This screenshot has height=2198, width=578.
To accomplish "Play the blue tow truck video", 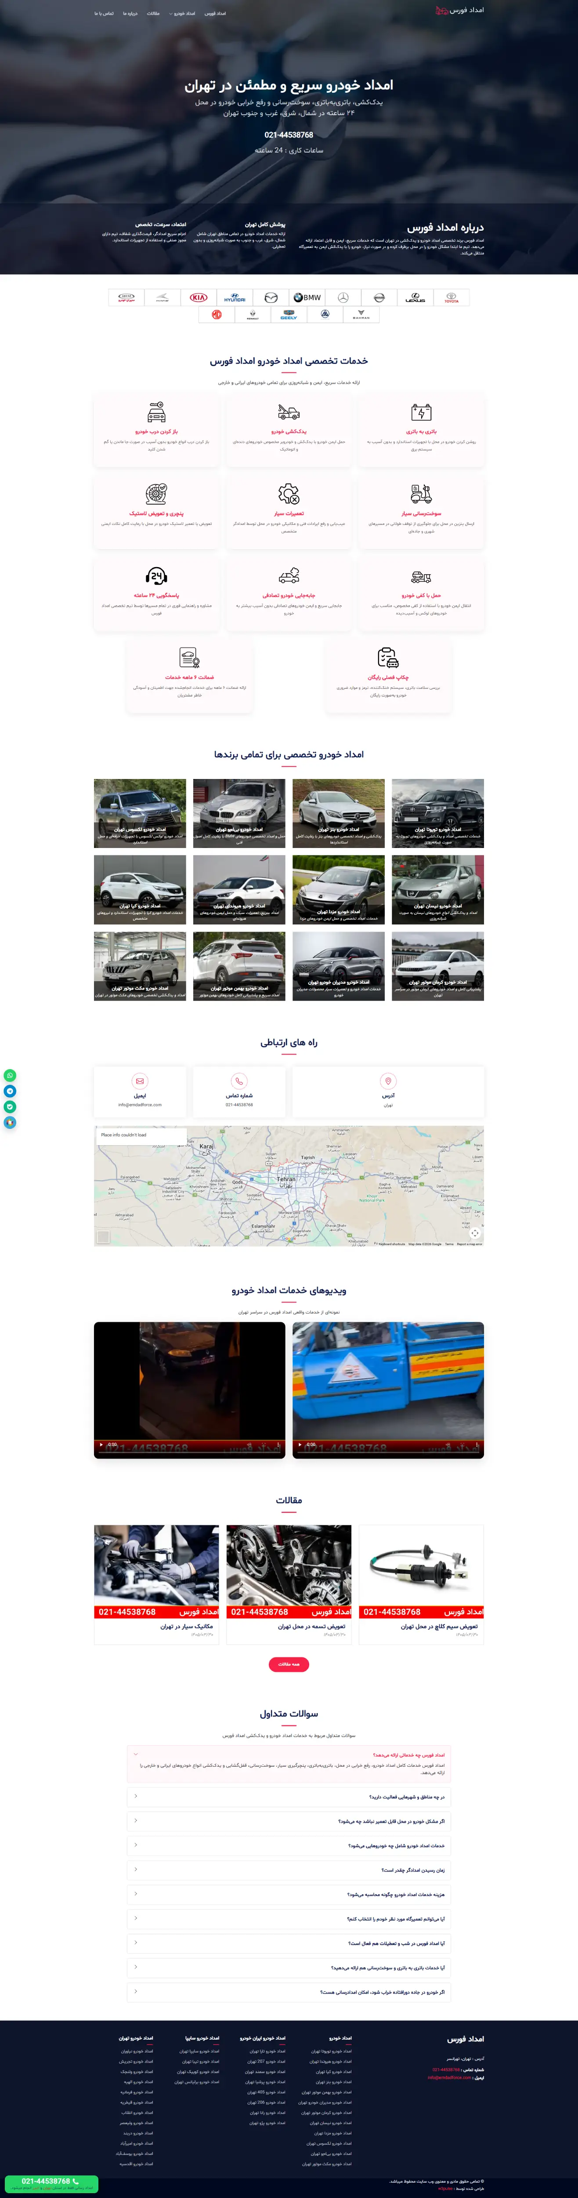I will [x=299, y=1445].
